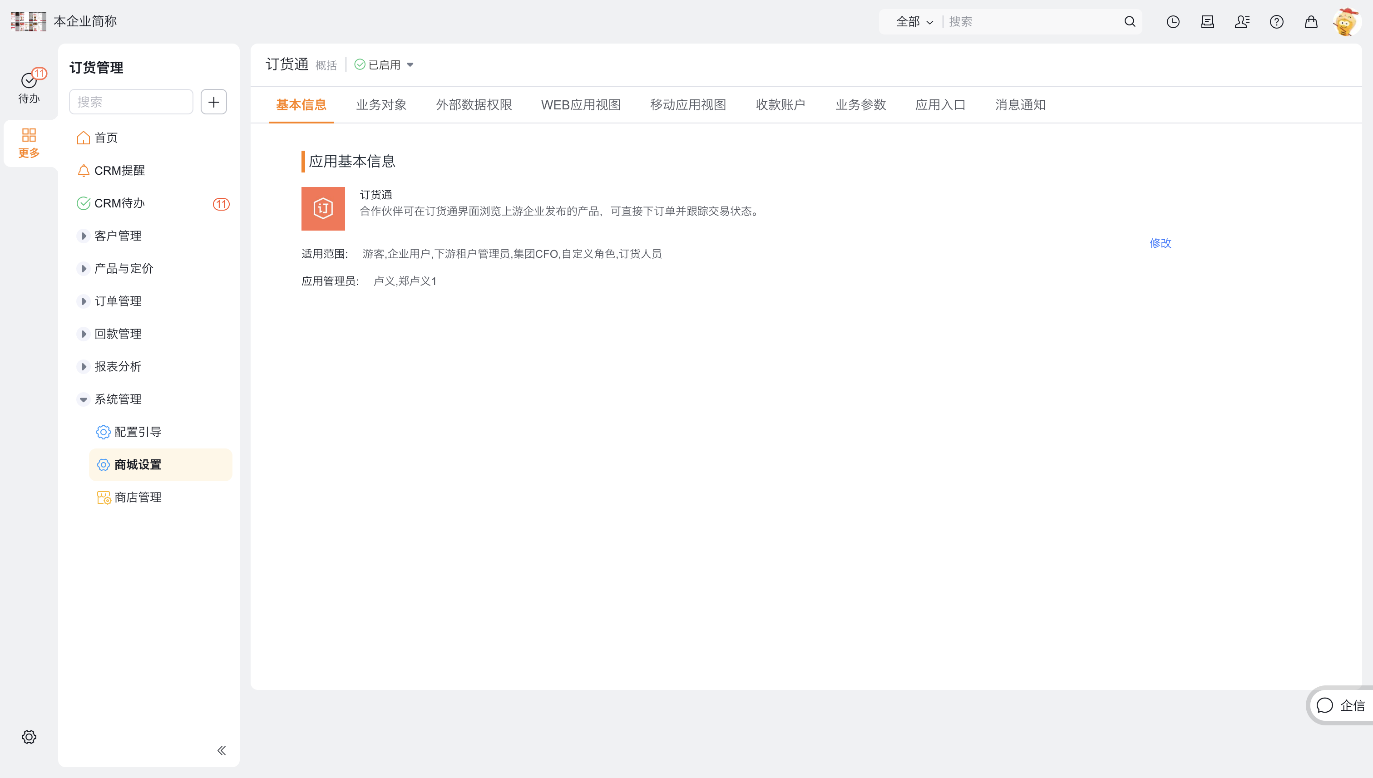Click the help question mark icon
Viewport: 1373px width, 778px height.
click(1276, 22)
